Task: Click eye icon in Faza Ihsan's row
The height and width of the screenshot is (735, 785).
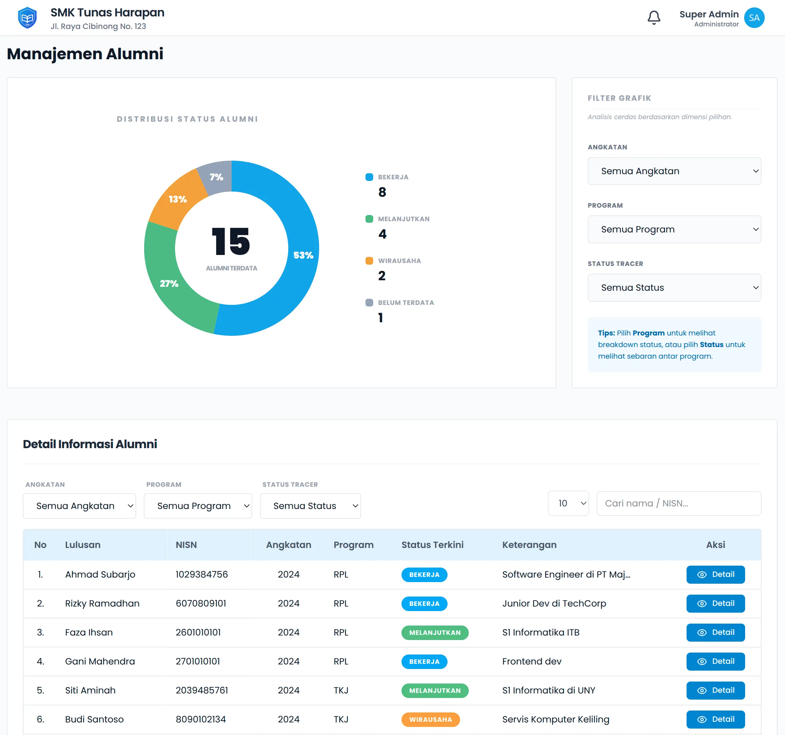Action: coord(702,633)
